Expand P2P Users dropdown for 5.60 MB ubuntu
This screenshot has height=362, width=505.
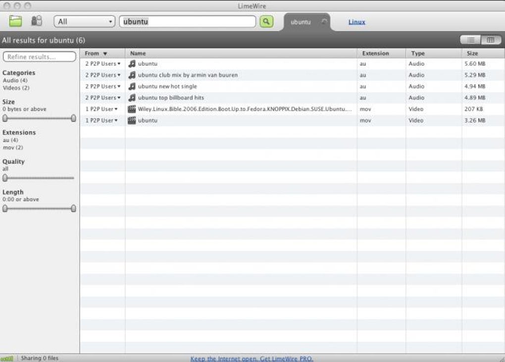point(119,64)
